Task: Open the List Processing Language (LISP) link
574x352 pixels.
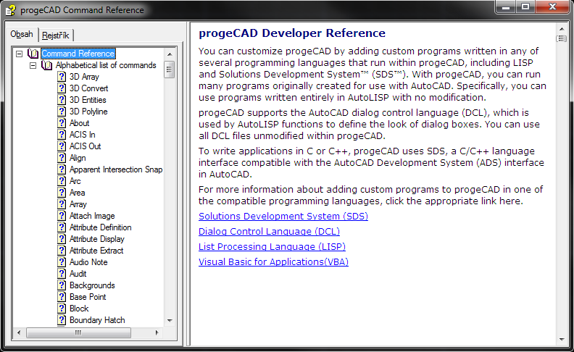Action: 272,247
